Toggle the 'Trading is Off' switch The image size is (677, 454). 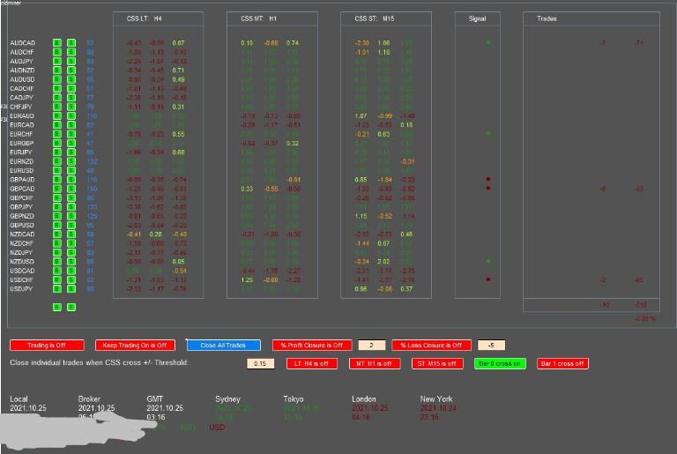click(x=47, y=346)
